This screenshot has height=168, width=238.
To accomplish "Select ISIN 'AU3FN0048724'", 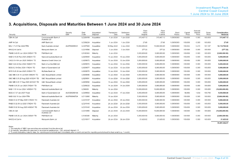I will [x=72, y=97].
